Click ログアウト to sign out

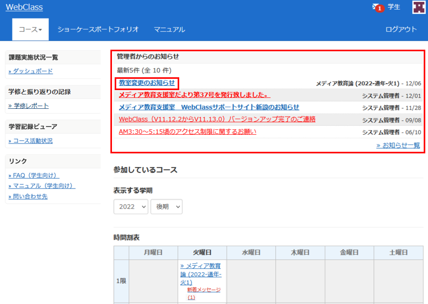(x=401, y=30)
